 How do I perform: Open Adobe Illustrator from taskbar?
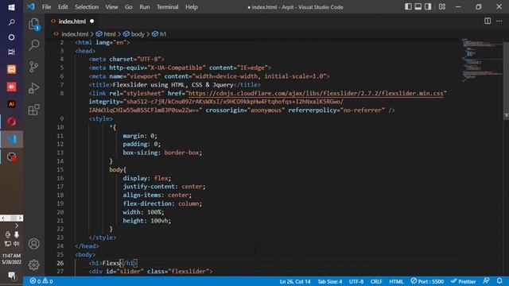[11, 104]
